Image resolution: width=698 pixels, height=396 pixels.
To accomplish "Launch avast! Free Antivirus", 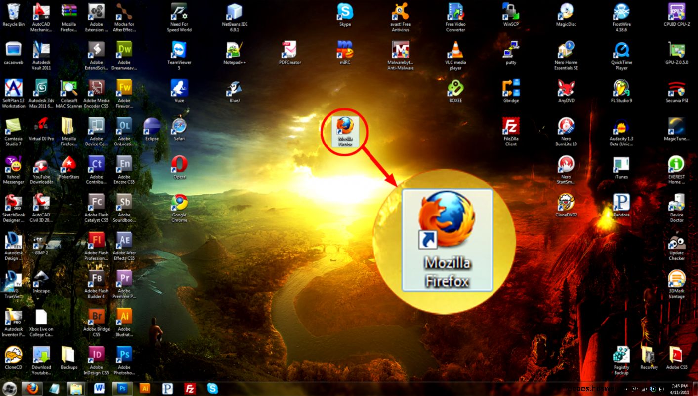I will tap(400, 12).
